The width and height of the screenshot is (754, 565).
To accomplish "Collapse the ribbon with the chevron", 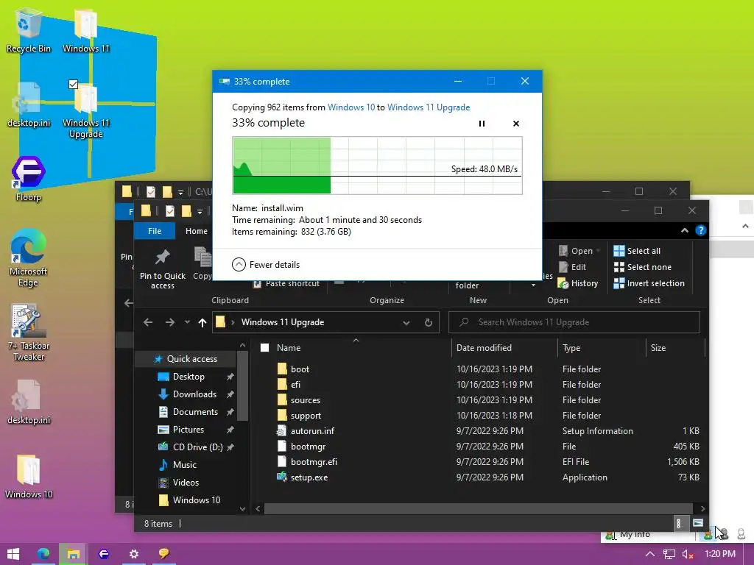I will point(684,231).
